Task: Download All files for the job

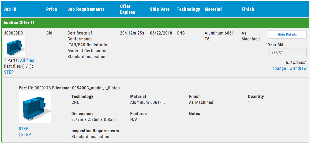Action: pos(27,60)
